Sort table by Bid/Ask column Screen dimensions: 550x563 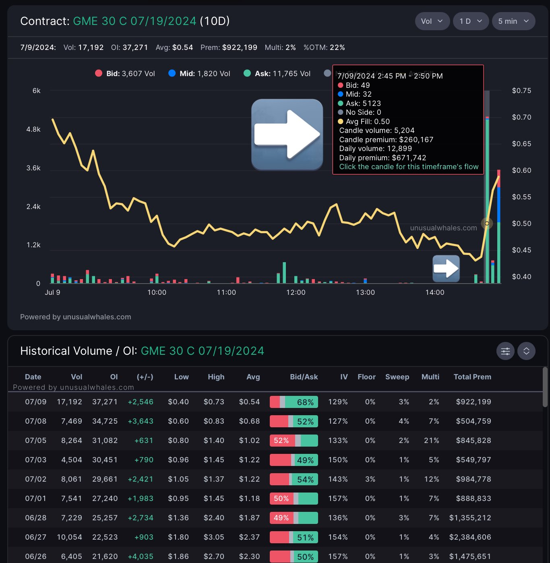pos(304,377)
